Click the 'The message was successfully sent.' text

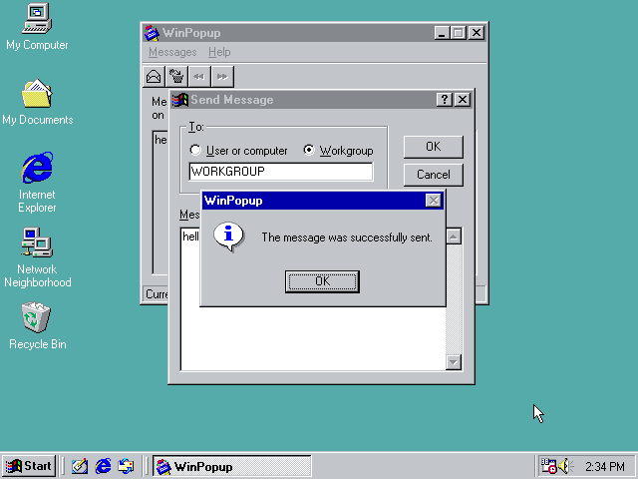[347, 238]
